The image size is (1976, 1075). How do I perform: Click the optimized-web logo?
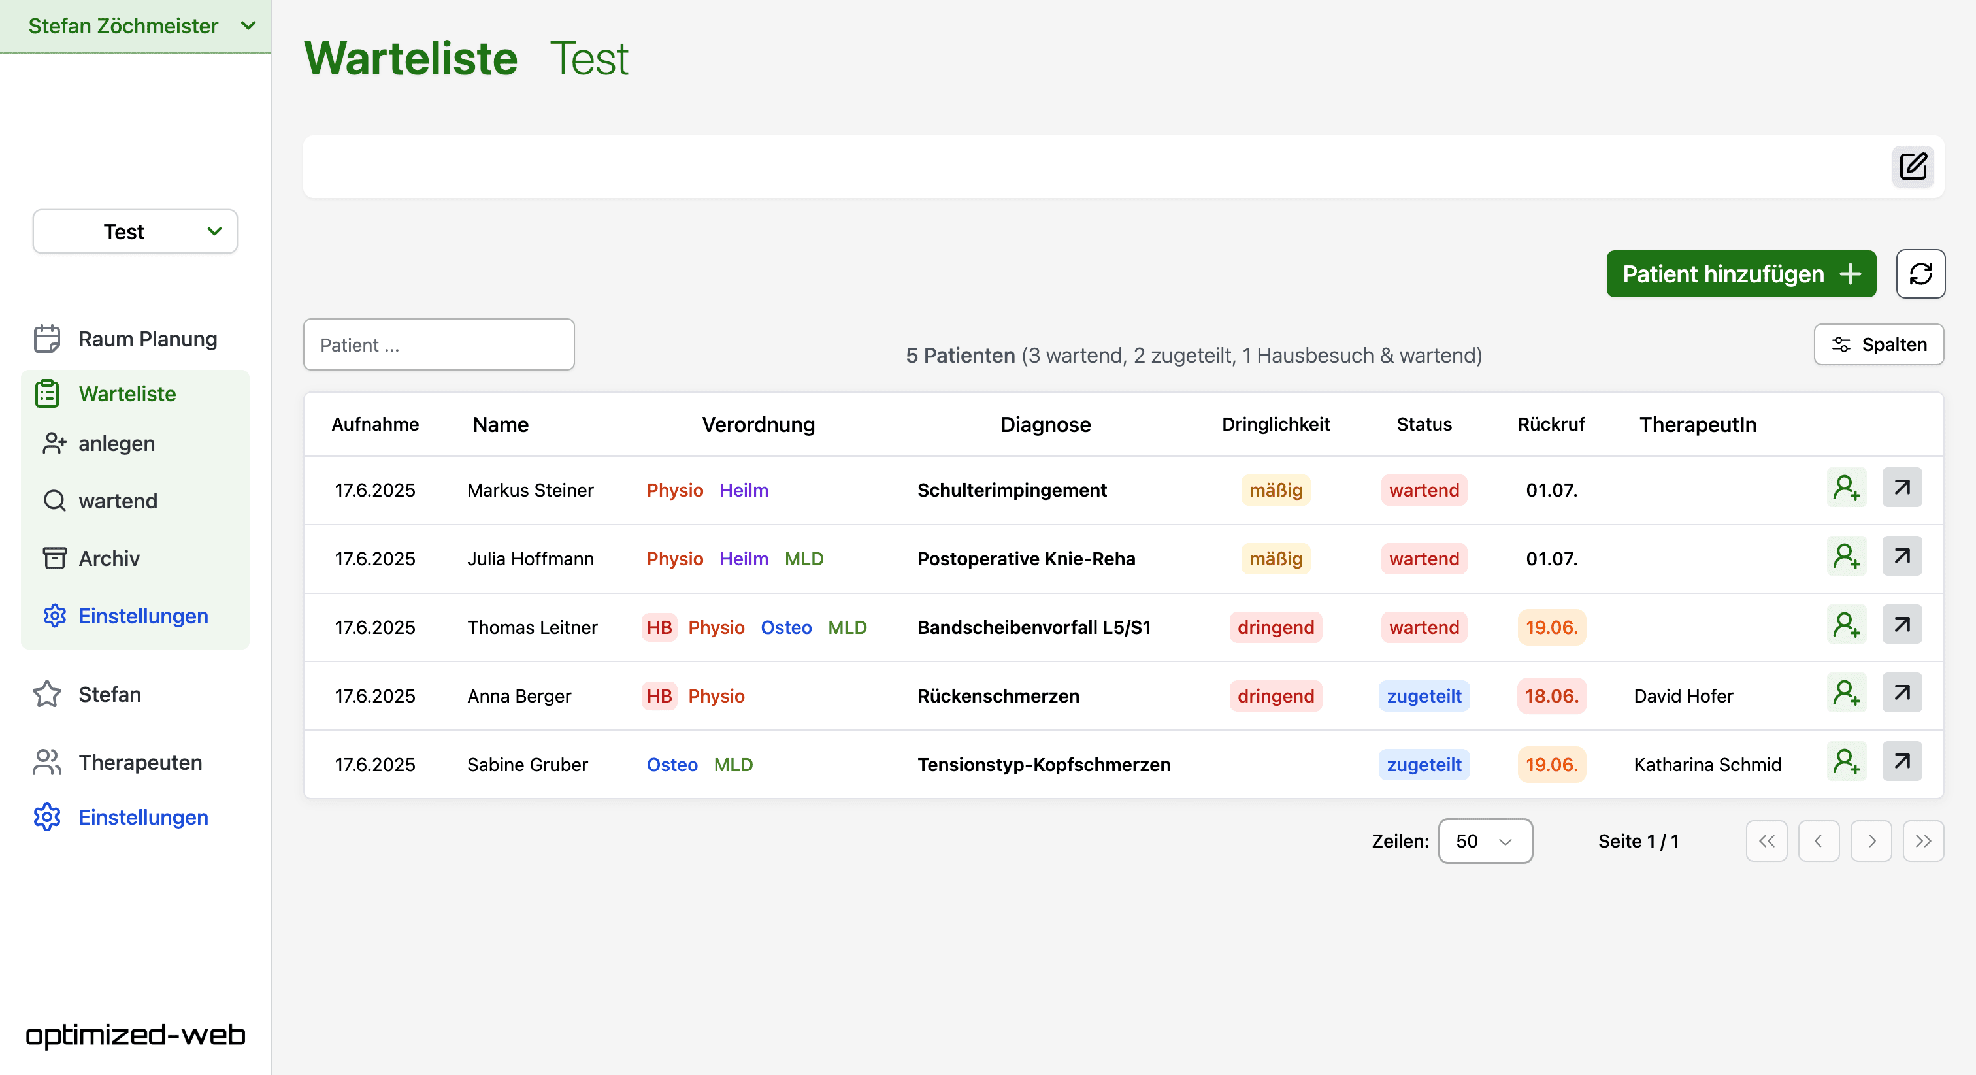pyautogui.click(x=136, y=1035)
